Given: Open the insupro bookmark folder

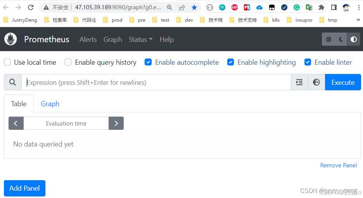Looking at the screenshot, I should tap(299, 20).
